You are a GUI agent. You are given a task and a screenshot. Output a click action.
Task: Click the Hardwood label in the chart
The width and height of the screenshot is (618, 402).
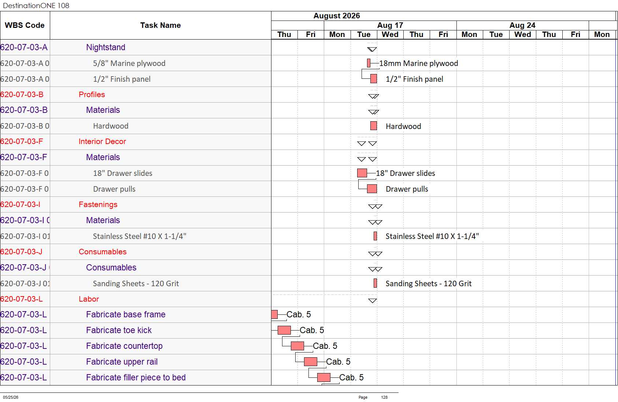pos(403,126)
